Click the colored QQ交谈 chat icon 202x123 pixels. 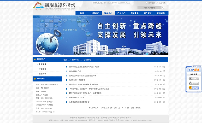coord(194,88)
